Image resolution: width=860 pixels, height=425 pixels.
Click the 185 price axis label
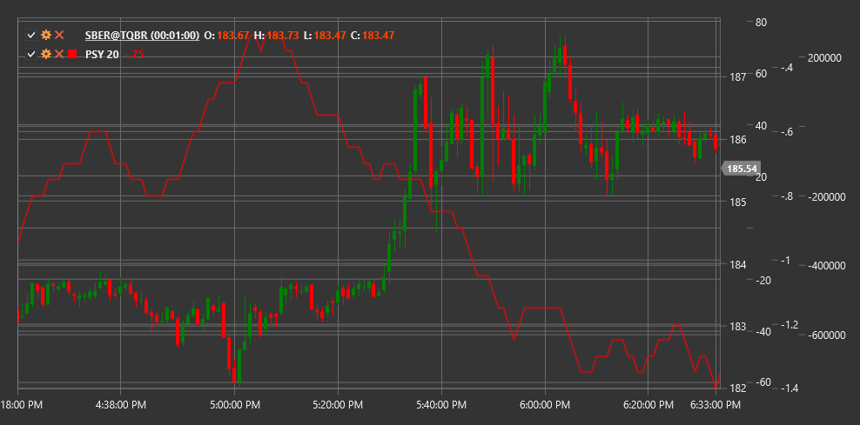(739, 203)
